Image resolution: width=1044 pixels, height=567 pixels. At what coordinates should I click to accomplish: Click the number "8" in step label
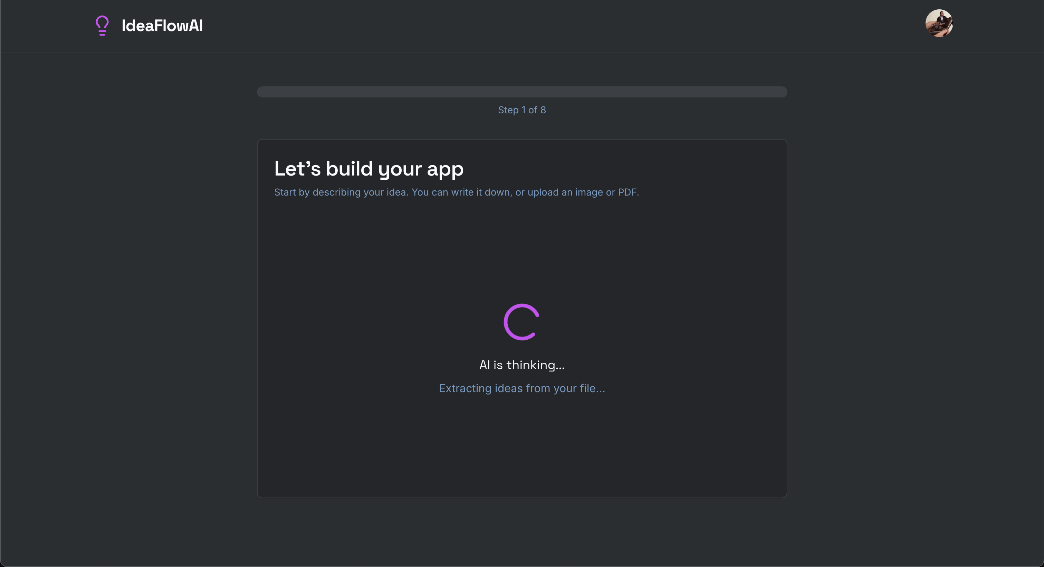coord(543,110)
